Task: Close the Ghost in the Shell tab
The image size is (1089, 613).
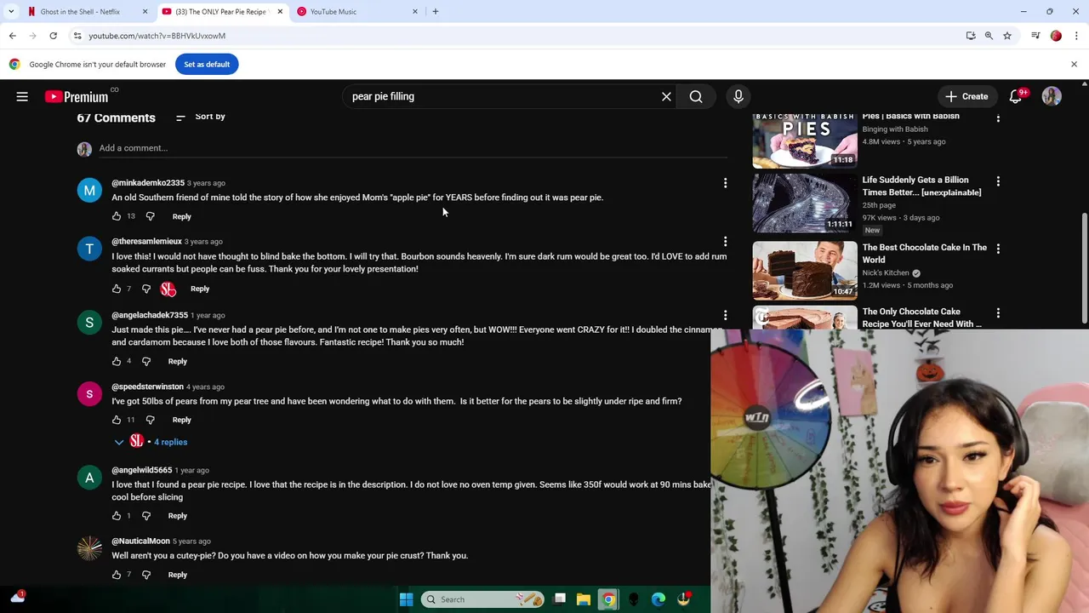Action: point(145,11)
